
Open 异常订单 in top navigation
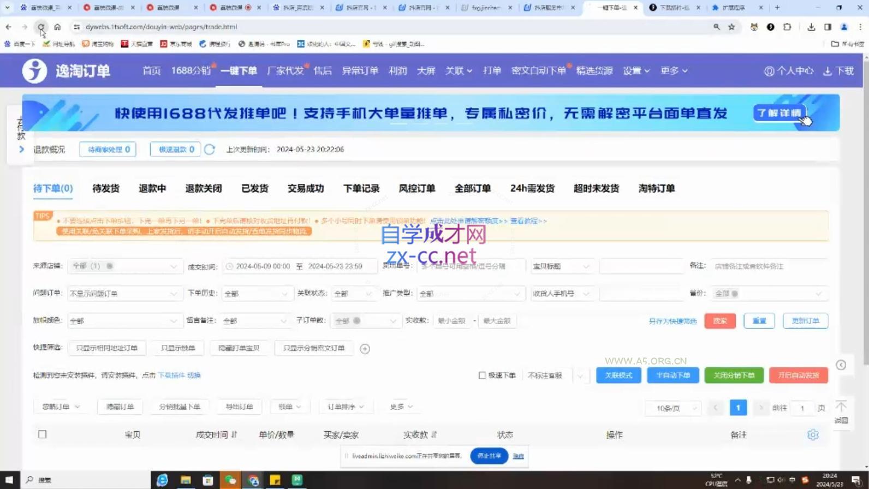[360, 71]
